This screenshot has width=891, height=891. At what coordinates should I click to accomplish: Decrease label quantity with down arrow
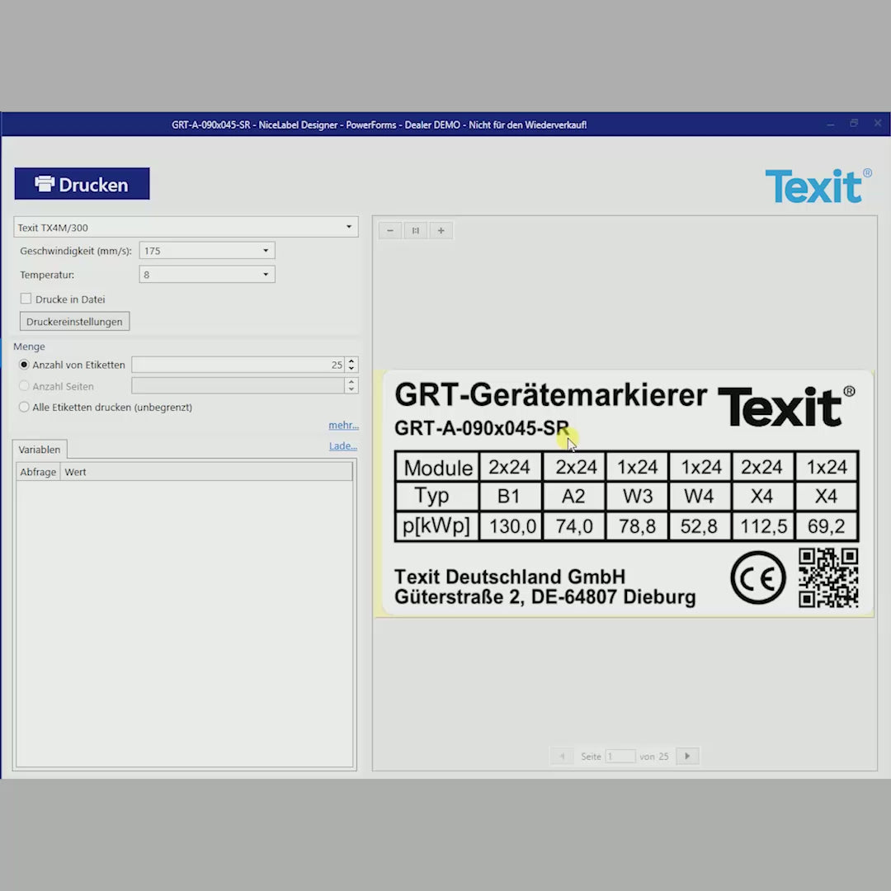(x=351, y=369)
